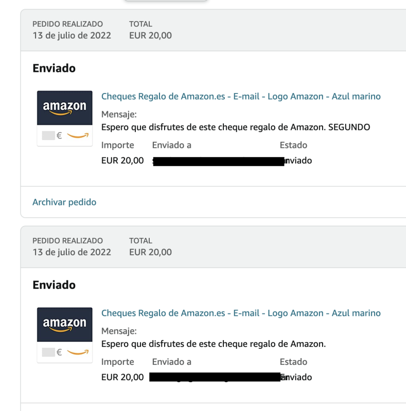This screenshot has width=406, height=411.
Task: Click the Amazon logo on the second gift card image
Action: coord(65,324)
